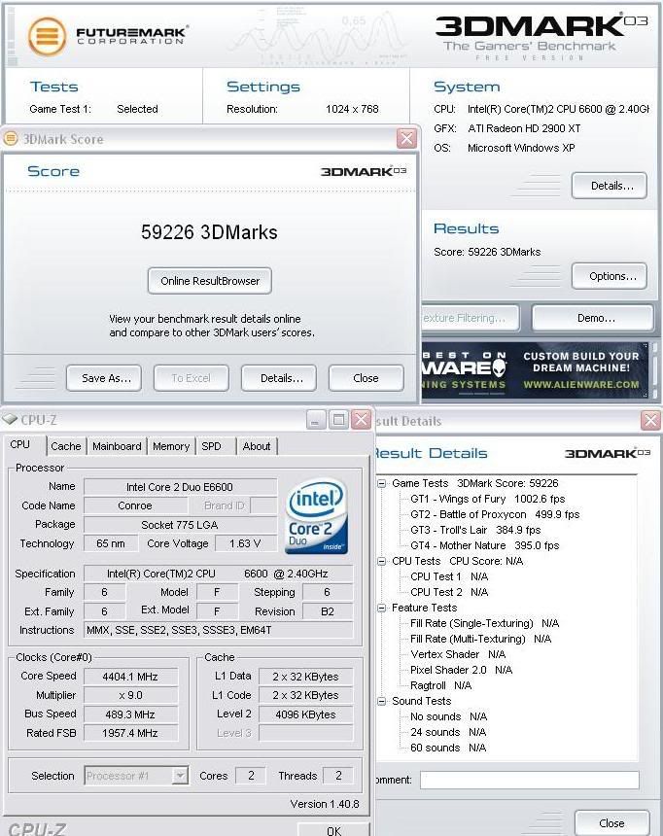Select the SPD tab in CPU-Z
This screenshot has height=836, width=663.
211,446
